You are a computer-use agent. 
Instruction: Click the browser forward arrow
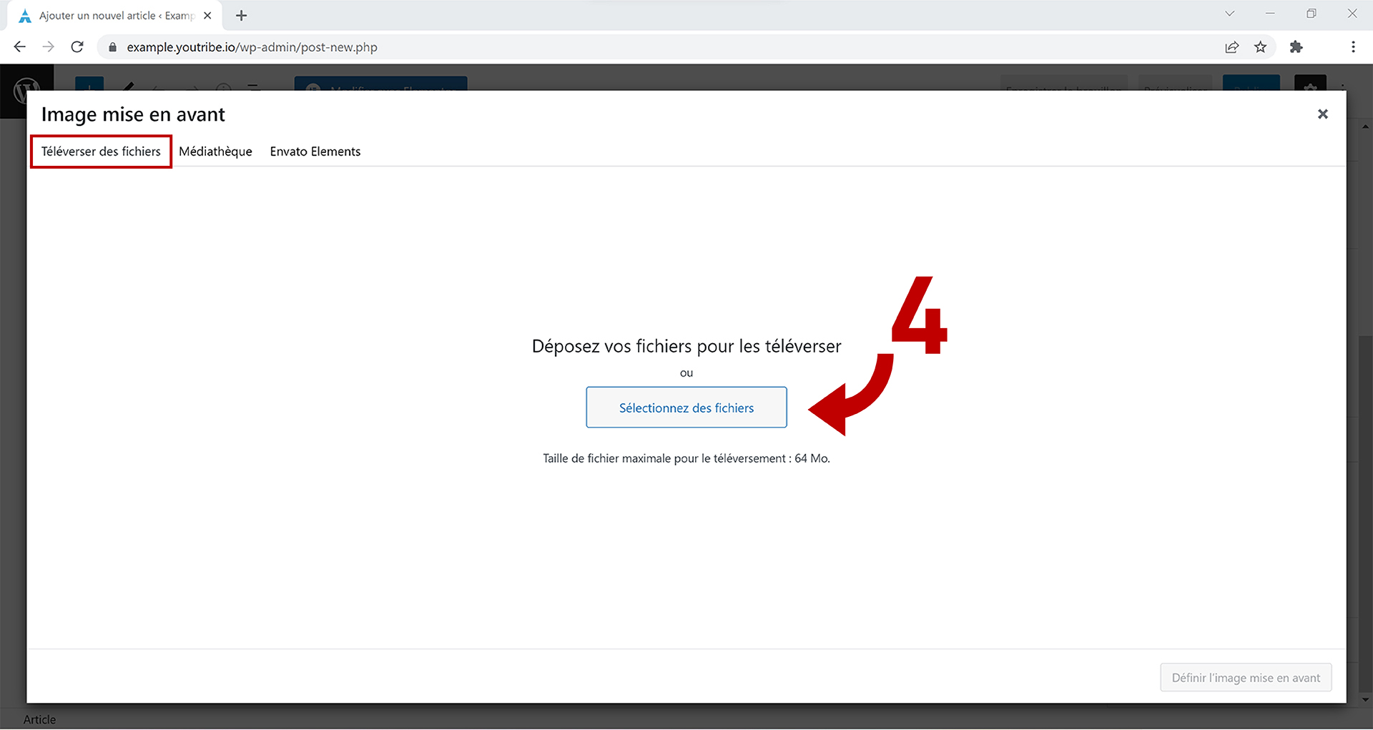[49, 47]
